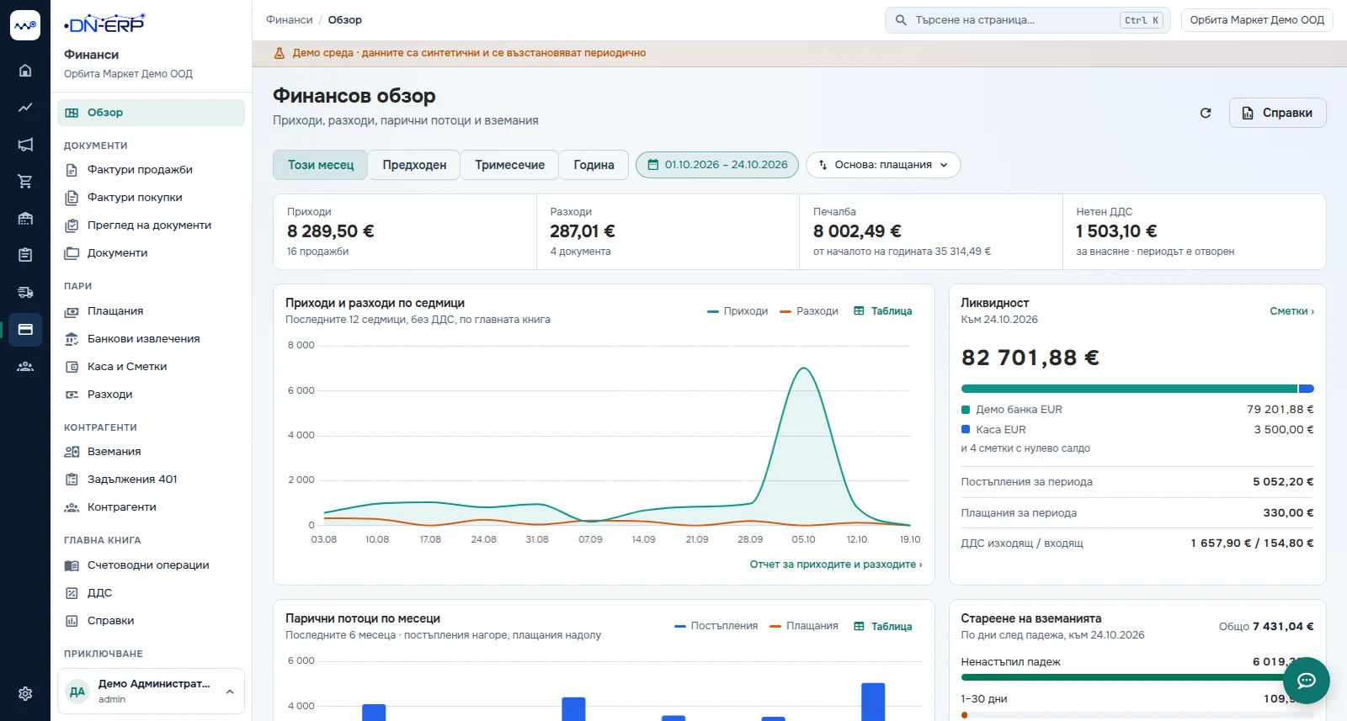Focus the Търсене на страница search field
This screenshot has width=1347, height=721.
(x=1027, y=20)
